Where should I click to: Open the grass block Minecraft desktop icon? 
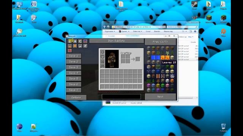209,19
